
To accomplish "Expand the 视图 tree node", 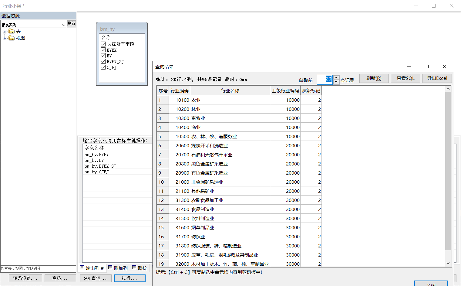I will pos(5,38).
